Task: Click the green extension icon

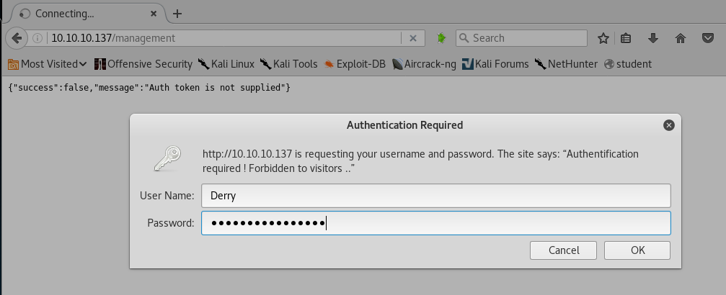Action: coord(441,38)
